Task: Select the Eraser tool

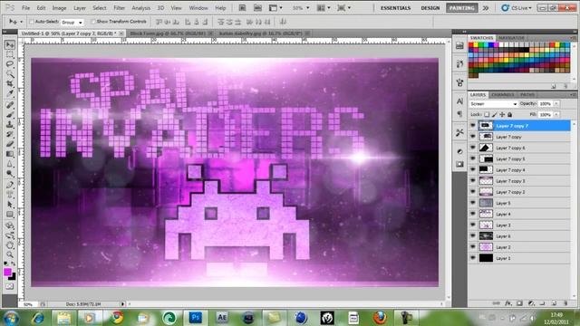Action: [x=10, y=144]
